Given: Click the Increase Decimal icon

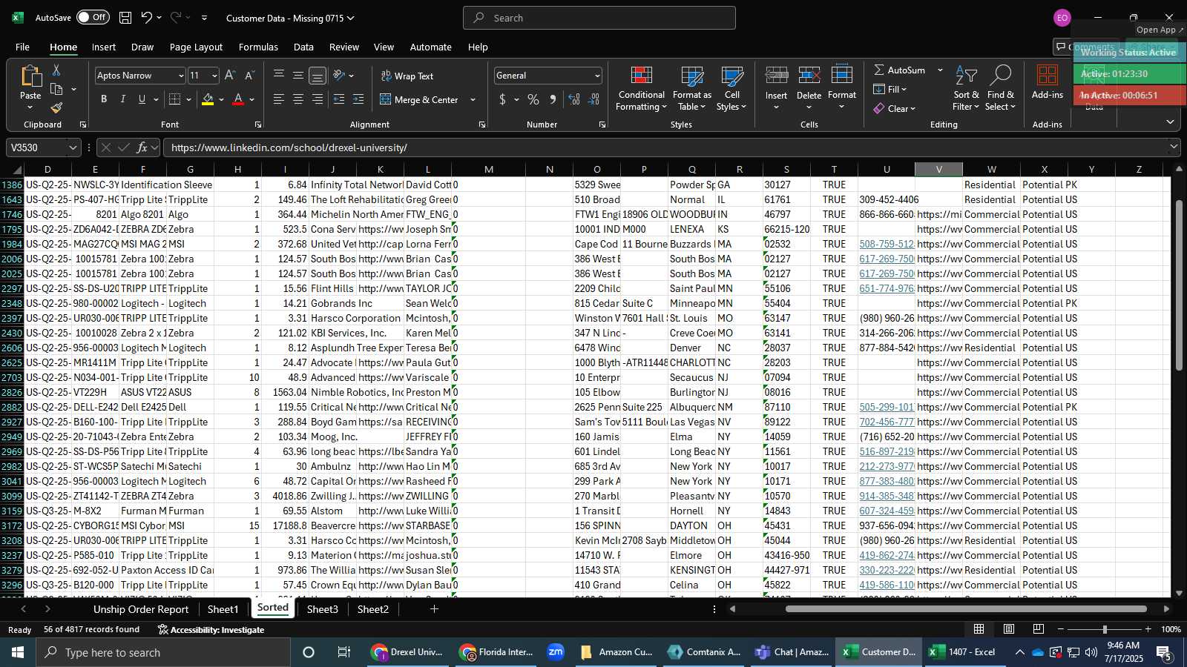Looking at the screenshot, I should pos(574,99).
